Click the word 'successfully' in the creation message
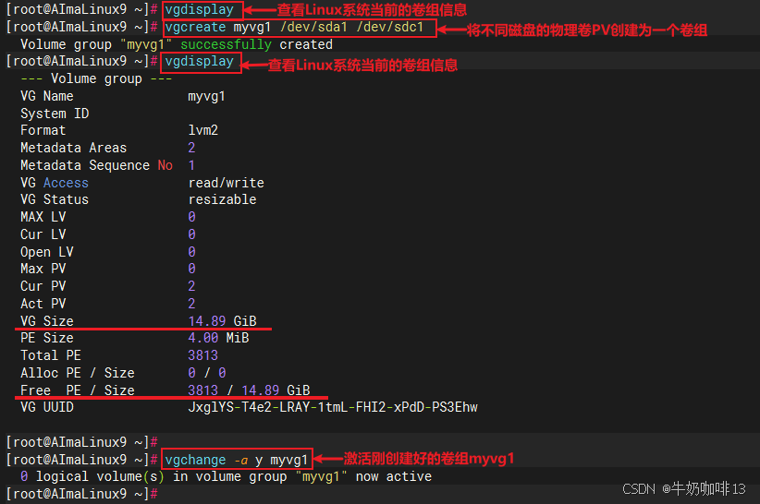760x504 pixels. tap(226, 44)
